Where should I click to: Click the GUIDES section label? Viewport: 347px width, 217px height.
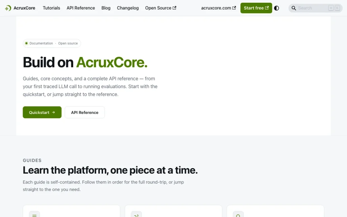coord(32,160)
